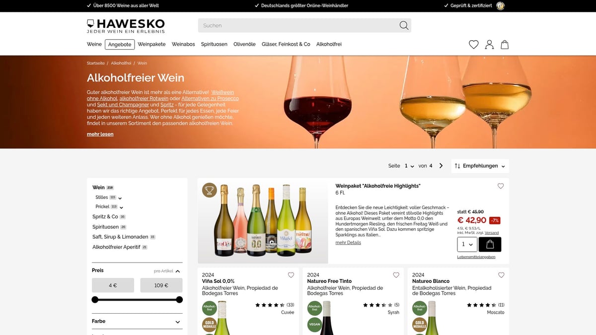The image size is (596, 335).
Task: Add Weinpaket to cart with bag button
Action: click(x=490, y=244)
